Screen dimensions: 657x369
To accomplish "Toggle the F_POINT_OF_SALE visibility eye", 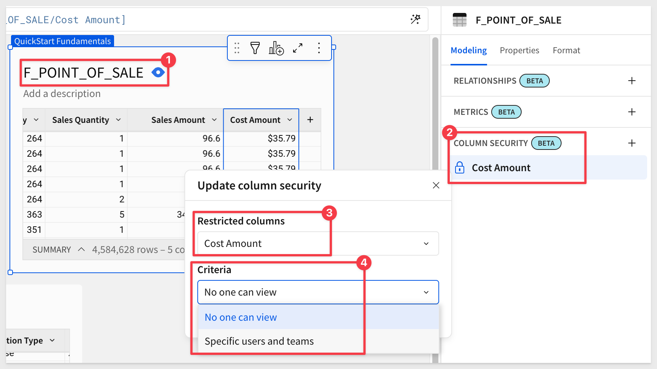I will click(x=158, y=72).
